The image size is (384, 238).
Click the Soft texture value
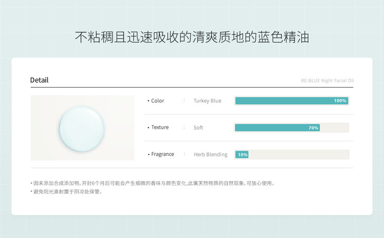[x=198, y=128]
